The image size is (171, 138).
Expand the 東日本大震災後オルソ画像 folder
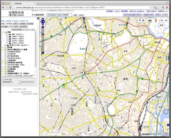(2, 49)
